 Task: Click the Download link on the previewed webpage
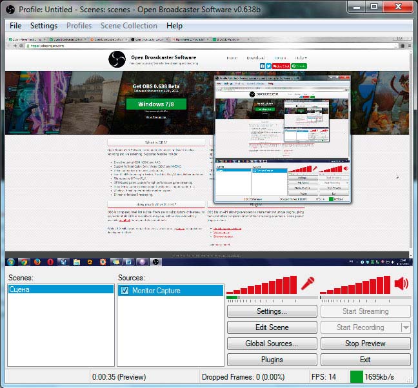(x=255, y=58)
